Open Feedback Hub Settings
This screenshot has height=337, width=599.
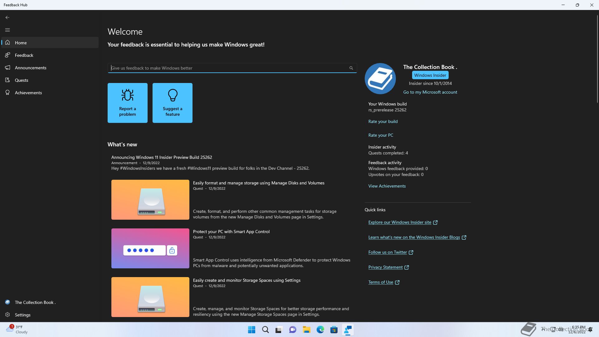point(50,315)
